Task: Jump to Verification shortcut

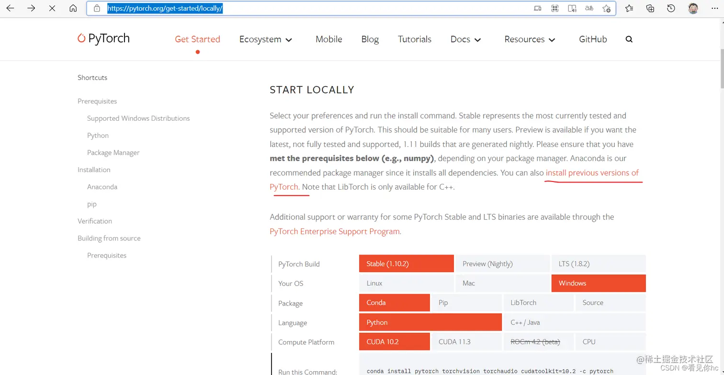Action: click(x=95, y=221)
